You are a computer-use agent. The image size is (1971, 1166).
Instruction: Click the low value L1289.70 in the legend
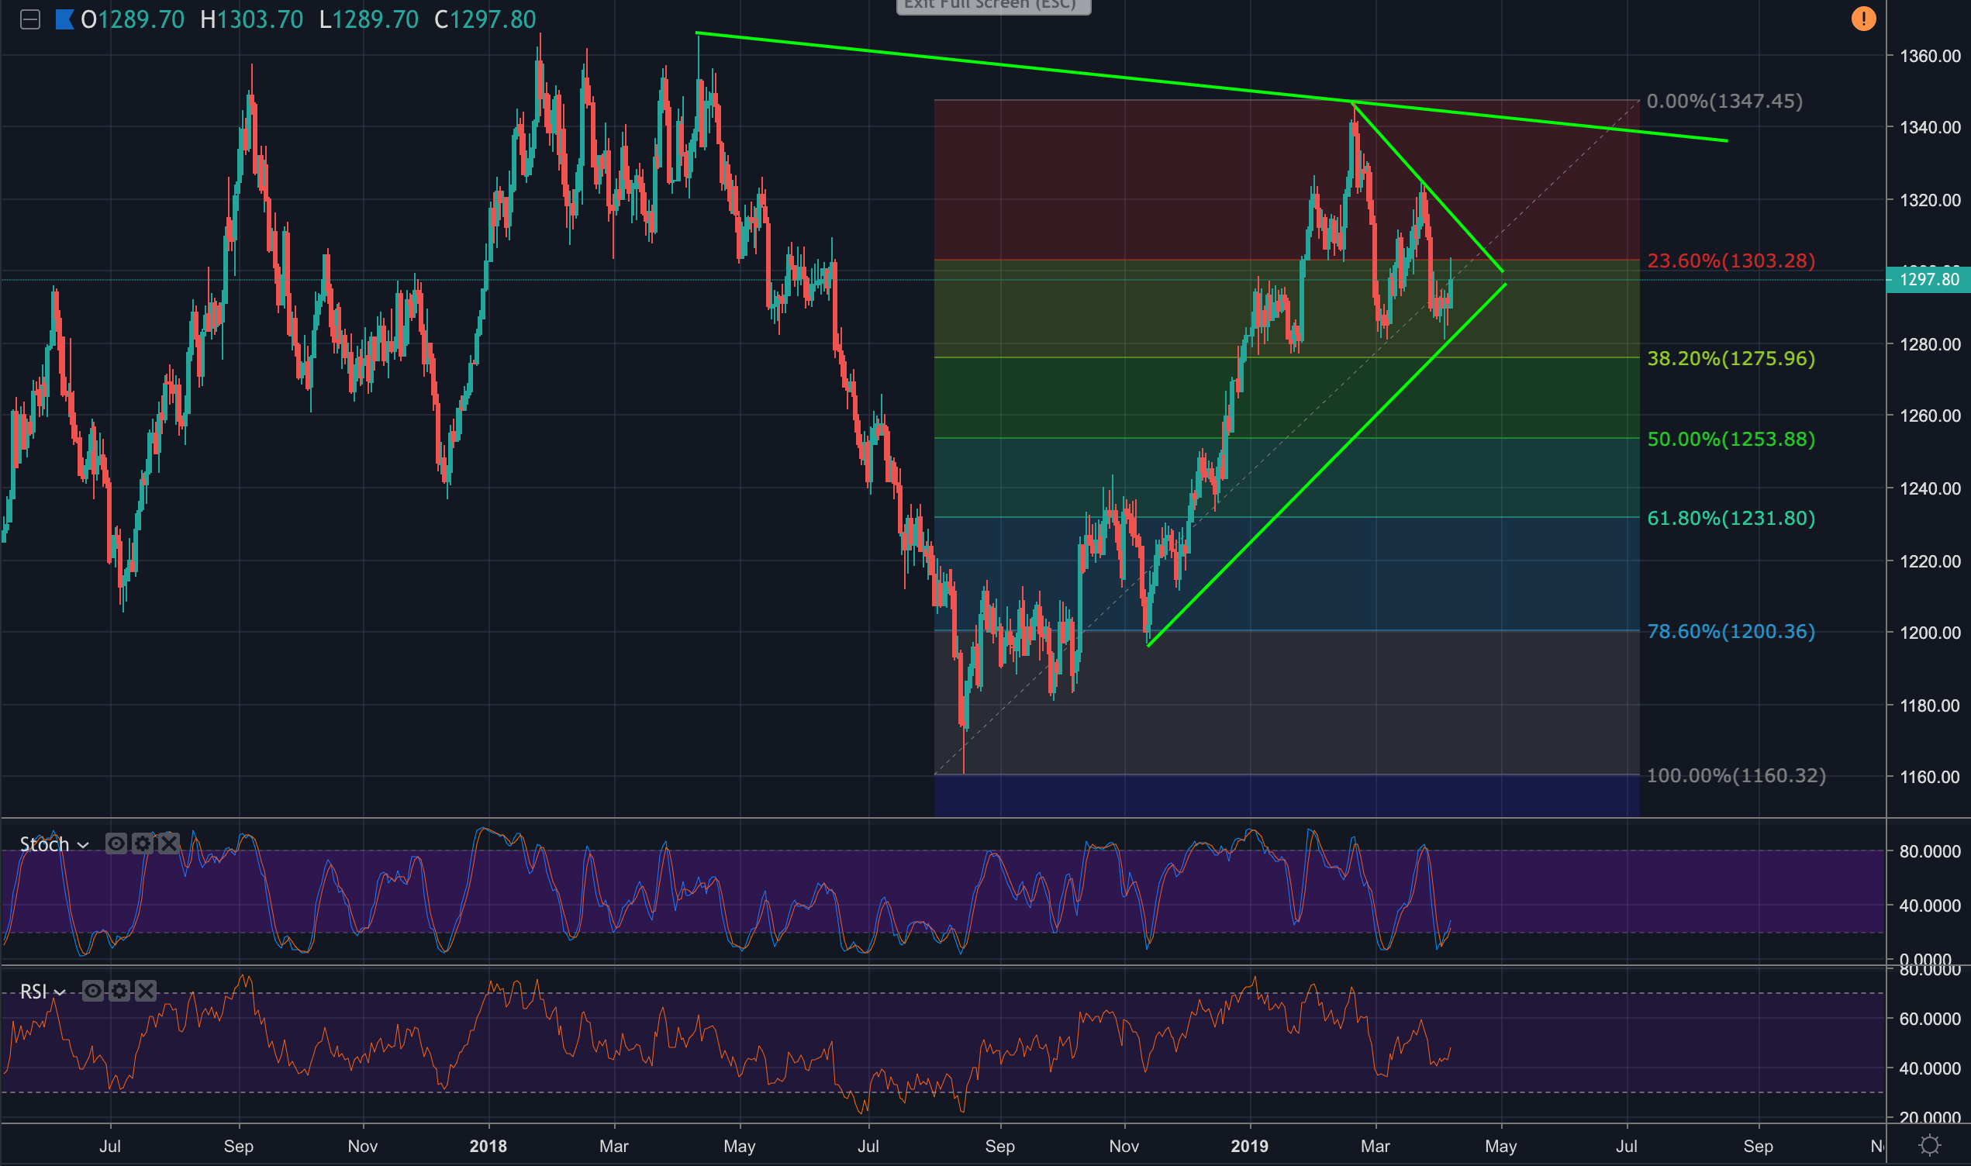[x=368, y=19]
